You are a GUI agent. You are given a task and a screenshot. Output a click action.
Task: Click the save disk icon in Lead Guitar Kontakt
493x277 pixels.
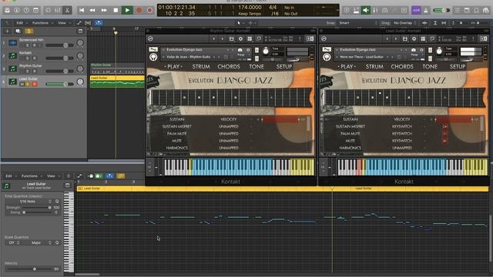(405, 39)
